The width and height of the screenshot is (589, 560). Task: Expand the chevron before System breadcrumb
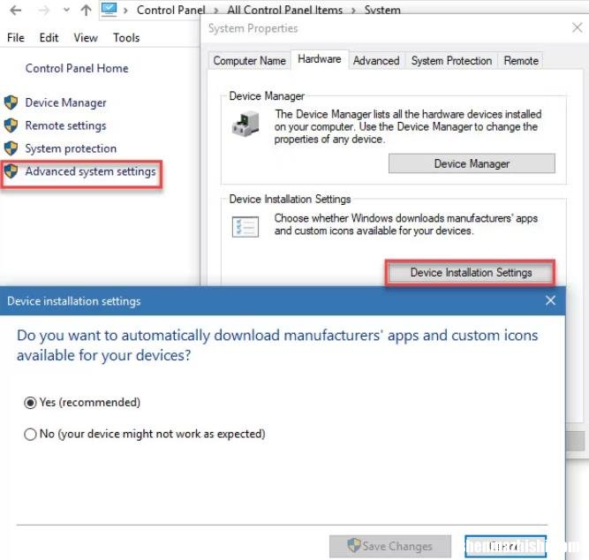353,11
